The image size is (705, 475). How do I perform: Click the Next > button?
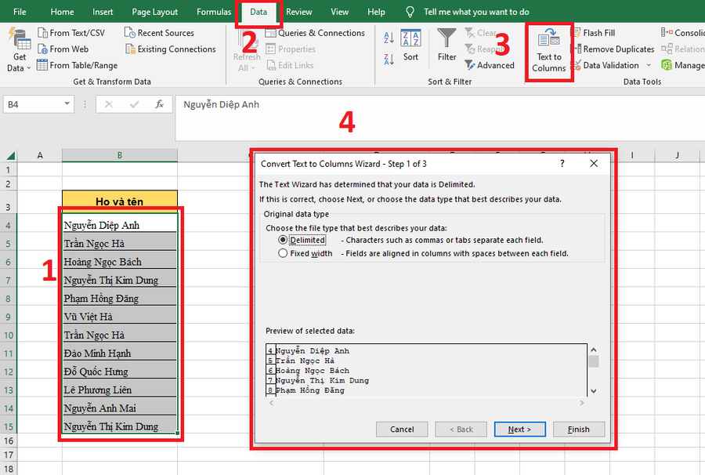[x=520, y=429]
